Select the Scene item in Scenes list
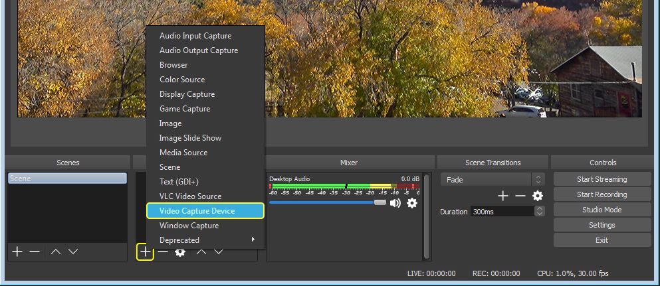 (x=67, y=179)
